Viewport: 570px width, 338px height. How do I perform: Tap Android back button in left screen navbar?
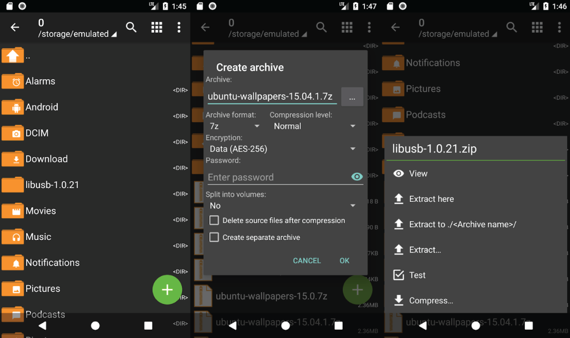42,325
